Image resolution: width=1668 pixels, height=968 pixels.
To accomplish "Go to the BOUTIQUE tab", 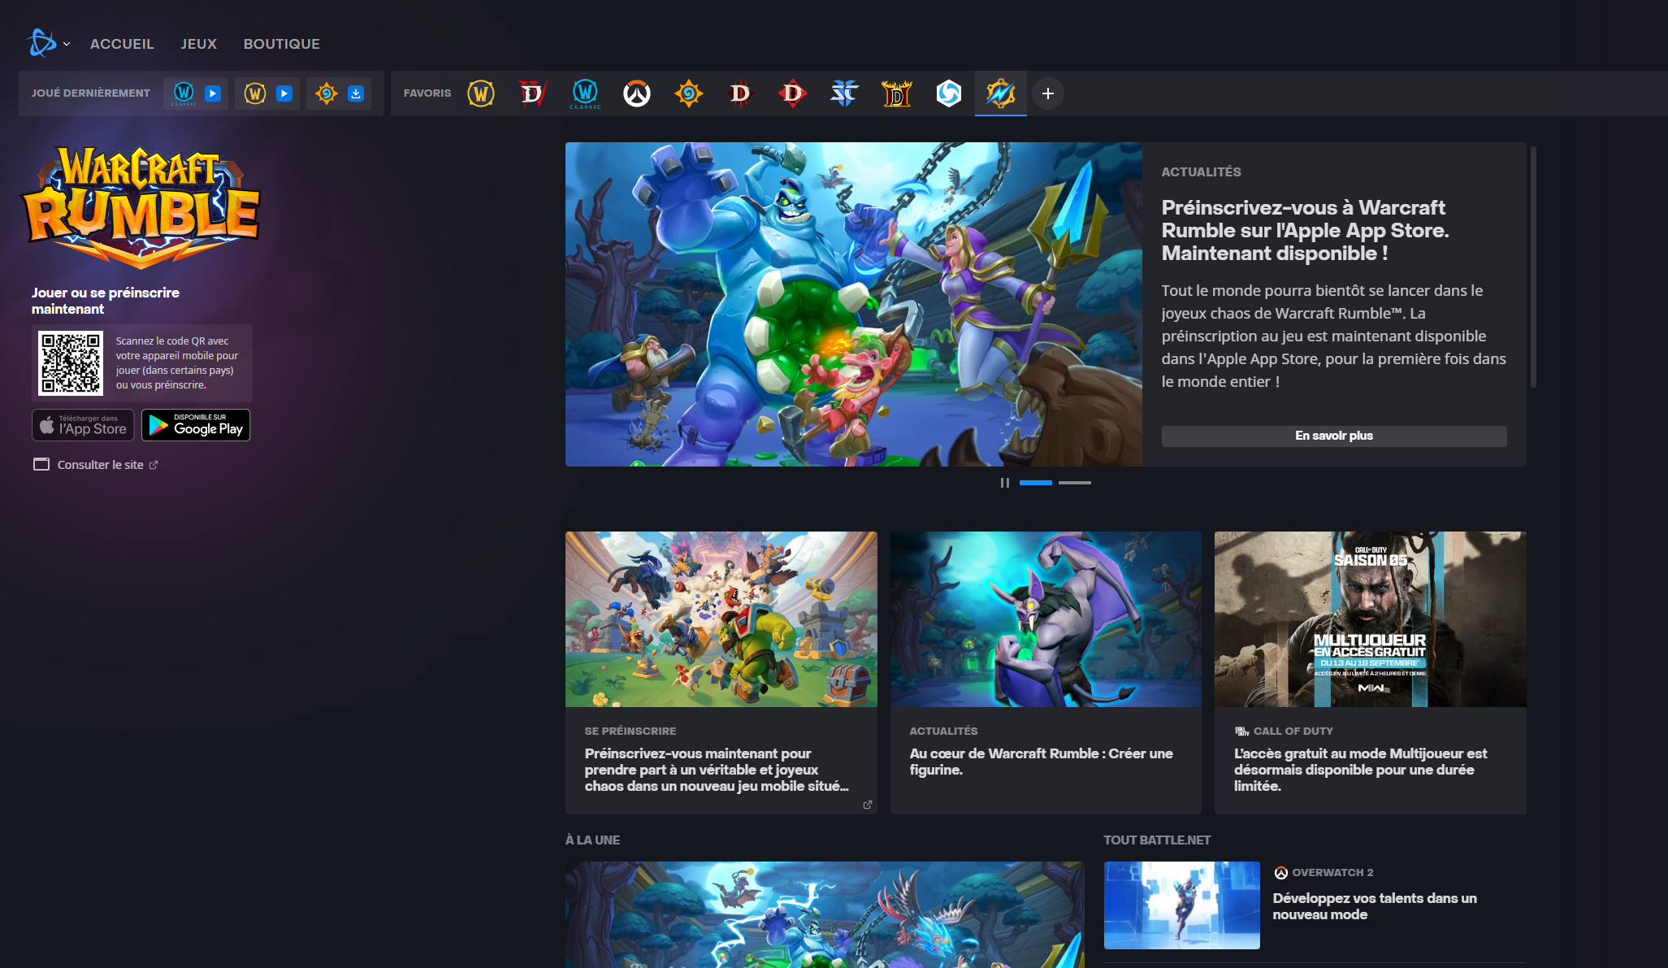I will pyautogui.click(x=281, y=44).
